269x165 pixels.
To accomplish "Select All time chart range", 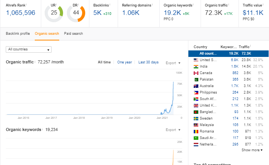I will coord(104,62).
